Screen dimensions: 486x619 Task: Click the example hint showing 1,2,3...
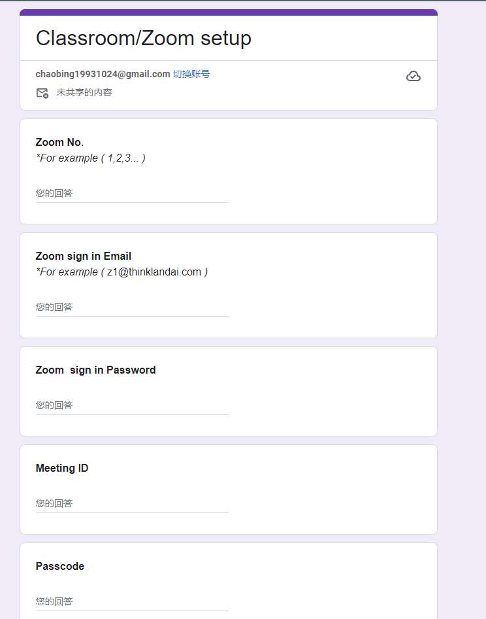tap(90, 158)
